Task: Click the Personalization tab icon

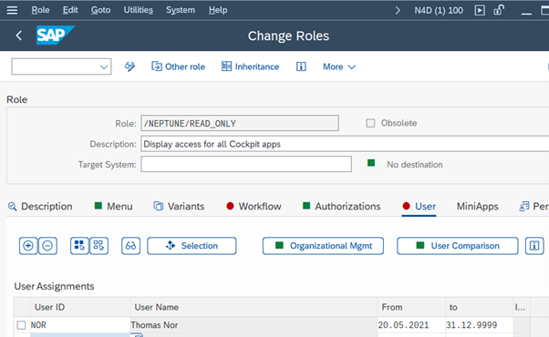Action: 523,206
